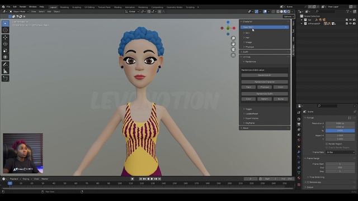Toggle viewport overlays button
This screenshot has width=358, height=201.
tap(265, 11)
